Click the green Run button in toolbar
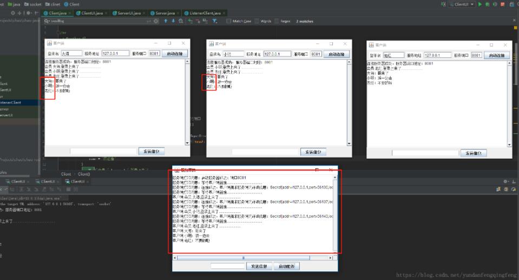Screen dimensions: 519x280 click(x=479, y=4)
